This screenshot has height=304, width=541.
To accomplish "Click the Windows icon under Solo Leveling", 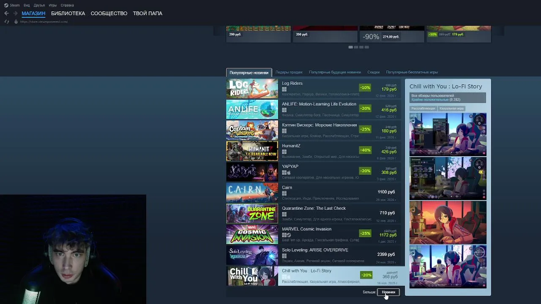I will point(284,255).
